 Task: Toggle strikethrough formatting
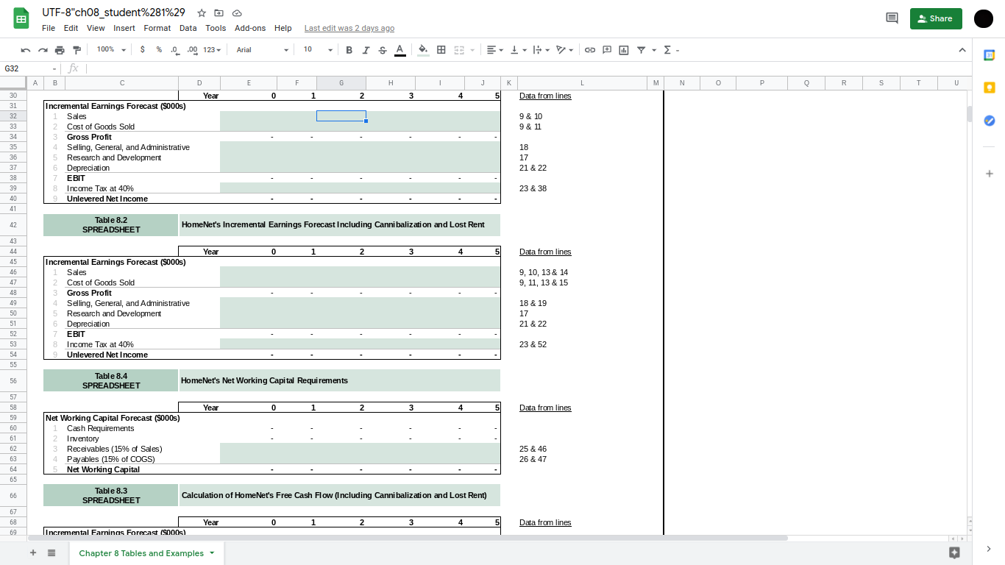[x=382, y=49]
